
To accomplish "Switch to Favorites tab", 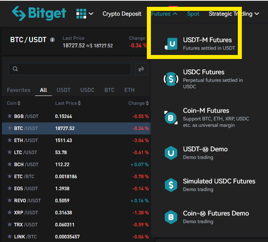I will click(19, 90).
